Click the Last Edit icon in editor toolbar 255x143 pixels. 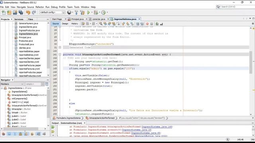tap(83, 24)
